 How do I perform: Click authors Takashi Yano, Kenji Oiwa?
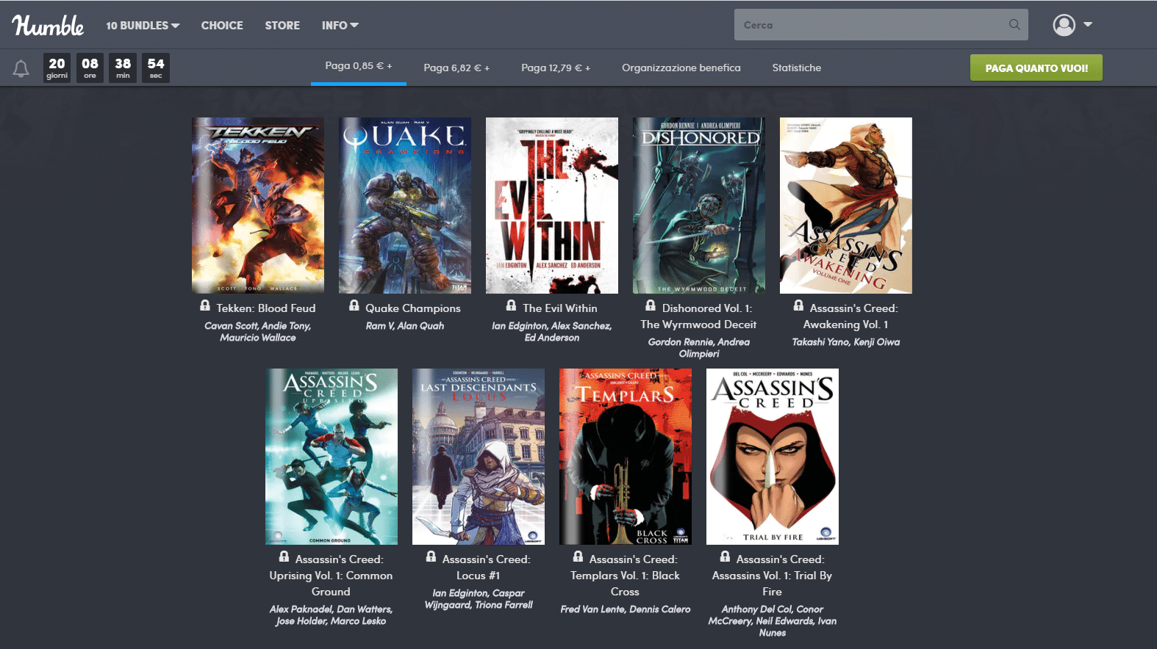pos(846,342)
